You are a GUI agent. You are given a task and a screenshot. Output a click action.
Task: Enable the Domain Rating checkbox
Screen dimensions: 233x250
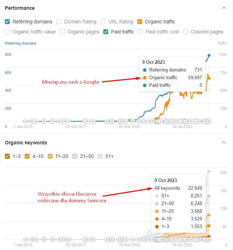pos(59,22)
